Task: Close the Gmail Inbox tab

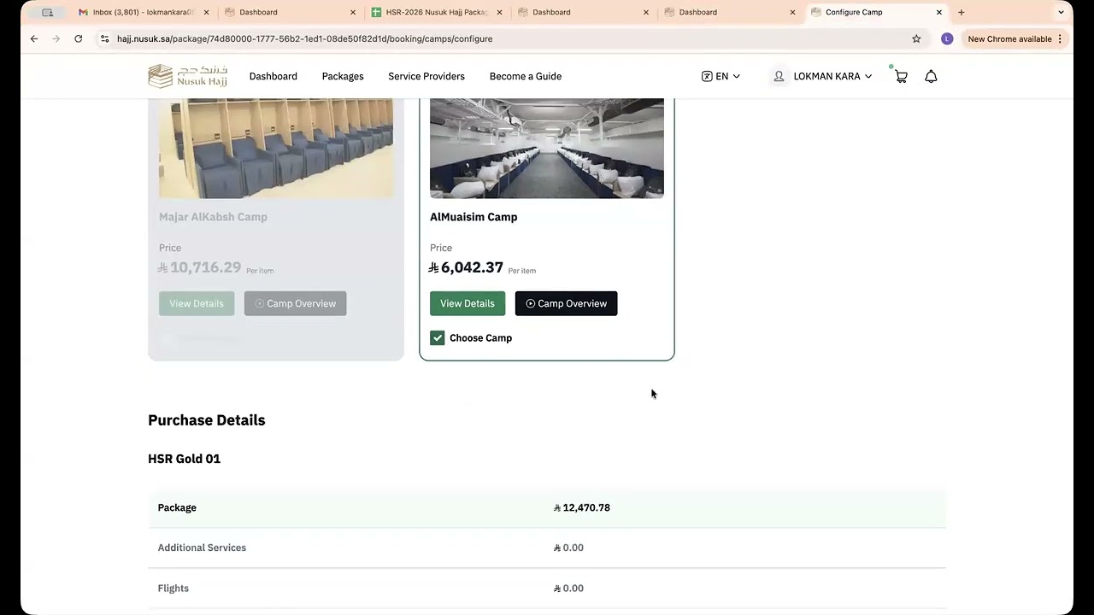Action: (206, 12)
